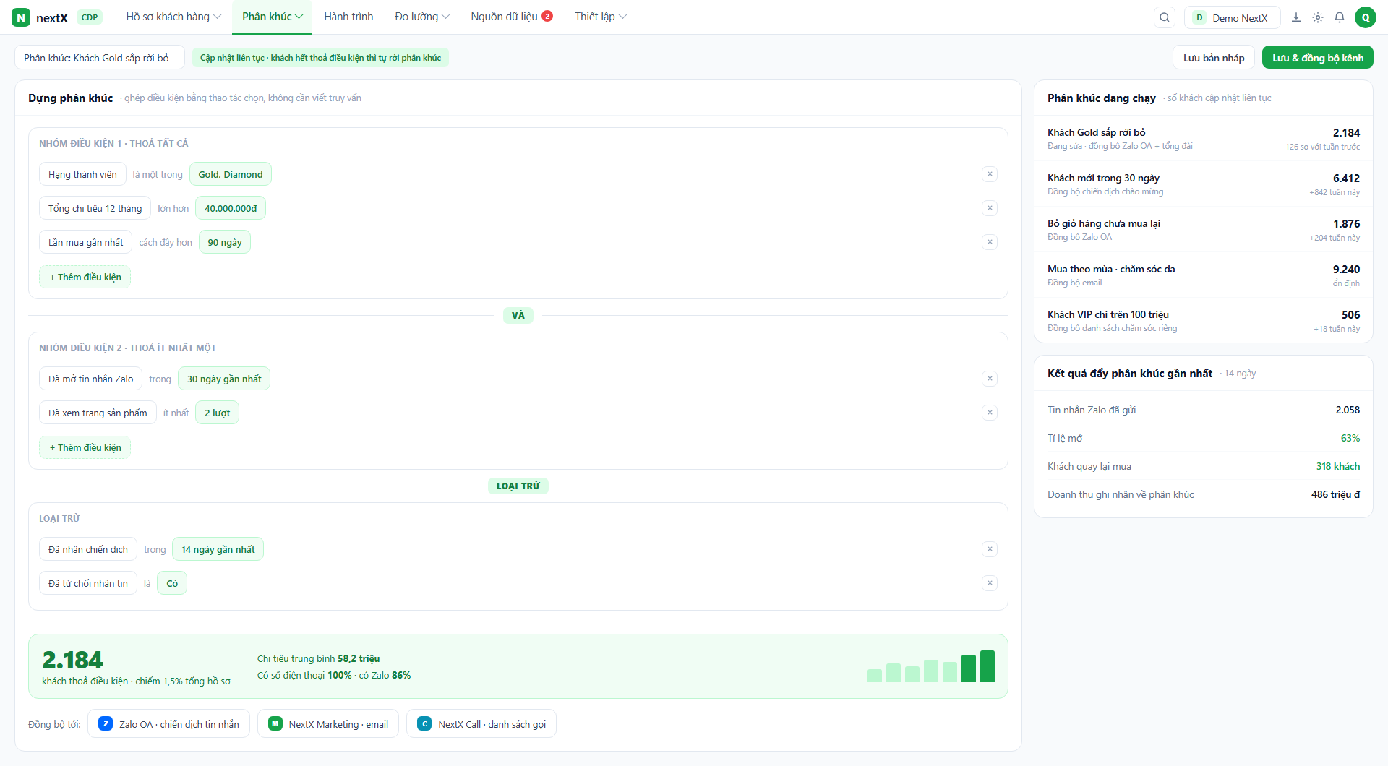
Task: Open the Bỏ giỏ hàng chưa mua lại segment
Action: coord(1203,230)
